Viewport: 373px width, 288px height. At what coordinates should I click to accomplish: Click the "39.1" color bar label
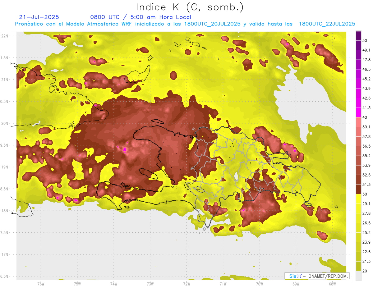point(366,127)
